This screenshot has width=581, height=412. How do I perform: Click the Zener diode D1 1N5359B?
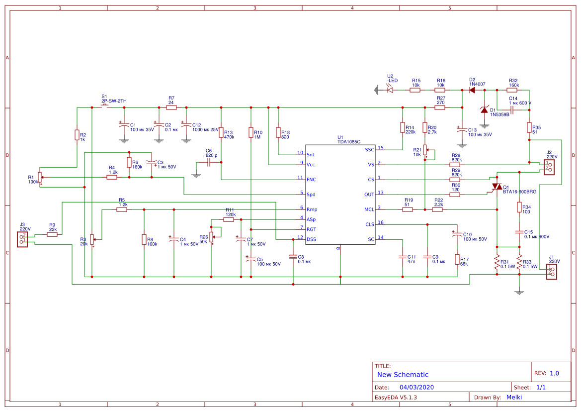pos(484,110)
